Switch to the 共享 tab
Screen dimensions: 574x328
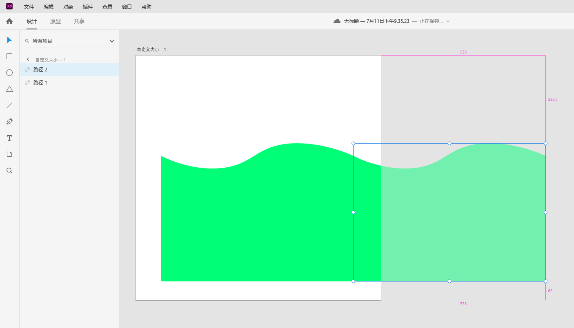(79, 21)
